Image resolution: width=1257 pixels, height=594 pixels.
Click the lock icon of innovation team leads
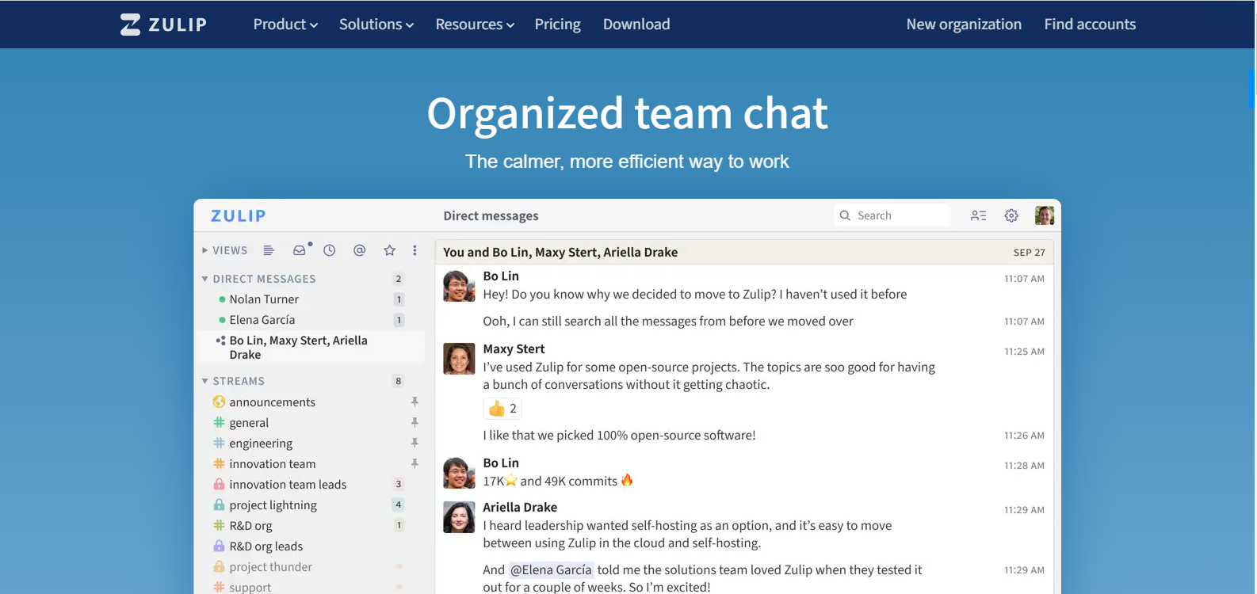220,484
